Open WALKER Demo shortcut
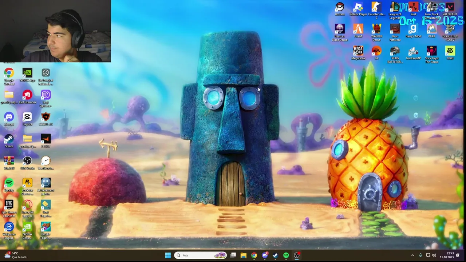This screenshot has width=466, height=262. (x=376, y=32)
